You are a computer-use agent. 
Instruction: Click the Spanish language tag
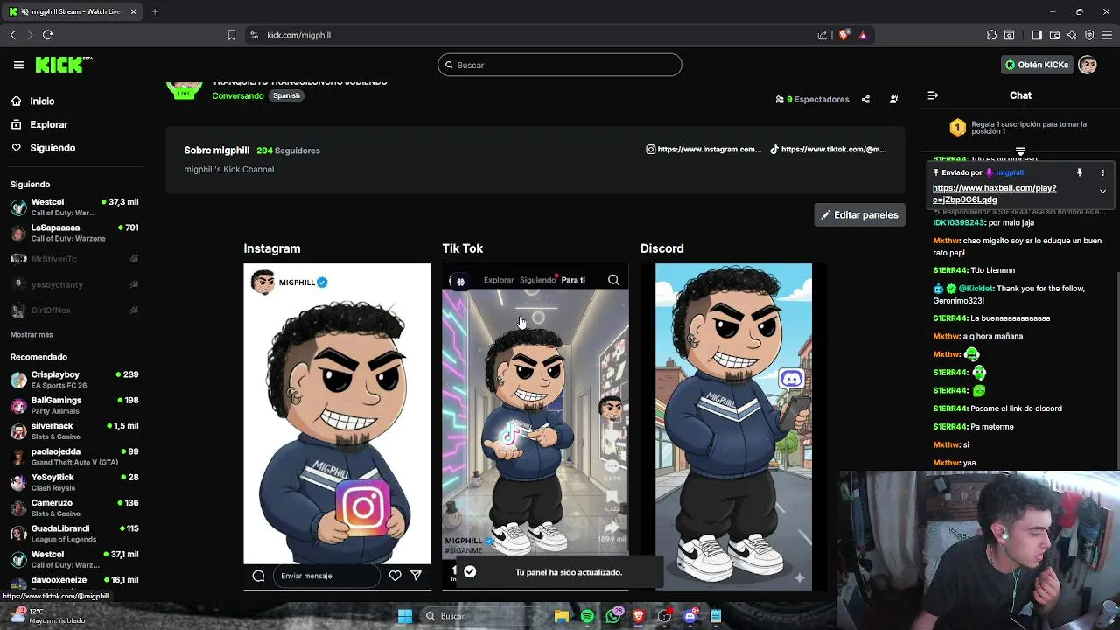click(286, 95)
